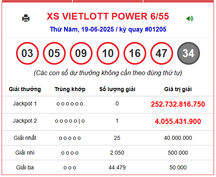Click the Giải nhì prize count 2.050
The width and height of the screenshot is (216, 177).
[x=117, y=153]
